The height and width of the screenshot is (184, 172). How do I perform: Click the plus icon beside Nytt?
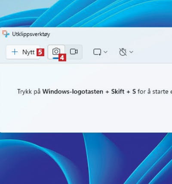pos(15,52)
